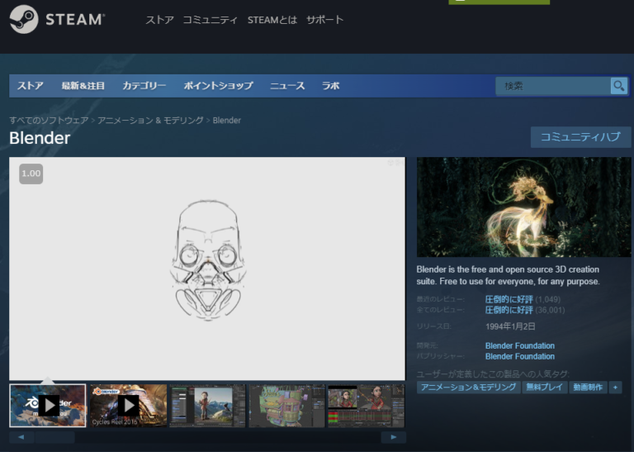This screenshot has width=634, height=452.
Task: Select screenshot thumbnail of animated girl character
Action: (366, 406)
